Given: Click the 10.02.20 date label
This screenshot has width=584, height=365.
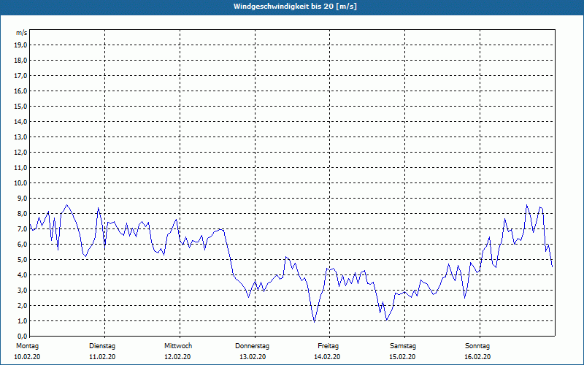Looking at the screenshot, I should (27, 357).
